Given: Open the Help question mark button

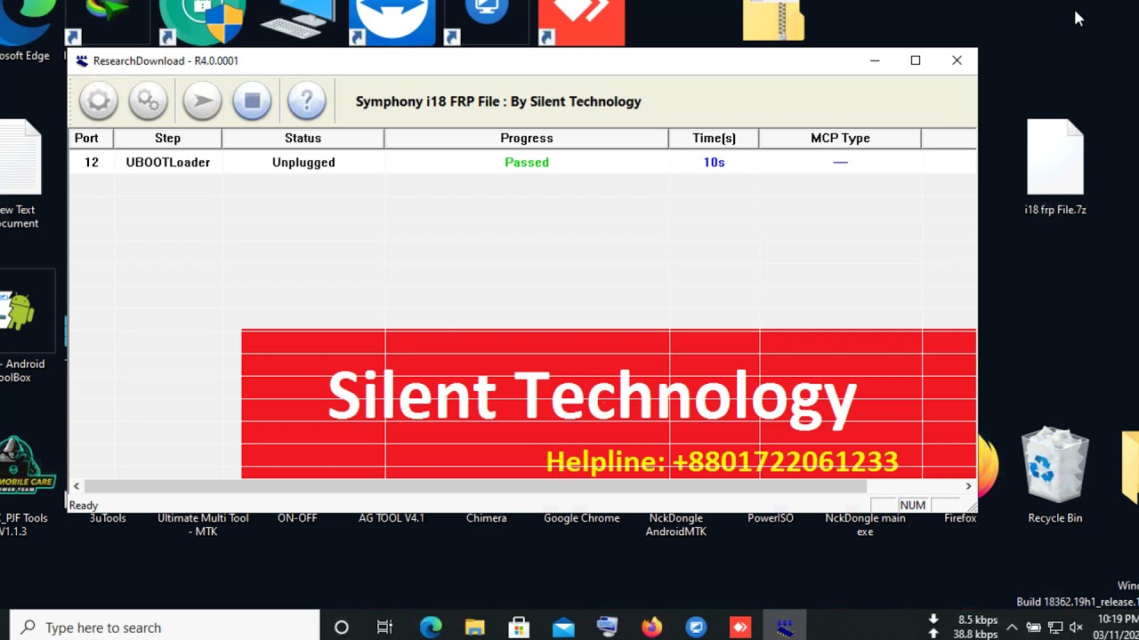Looking at the screenshot, I should 307,100.
